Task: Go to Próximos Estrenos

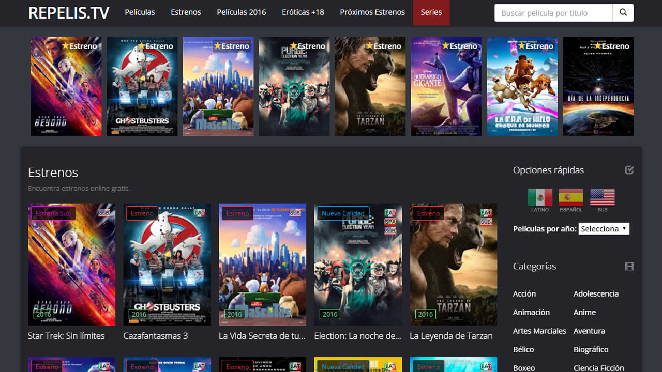Action: pyautogui.click(x=372, y=12)
